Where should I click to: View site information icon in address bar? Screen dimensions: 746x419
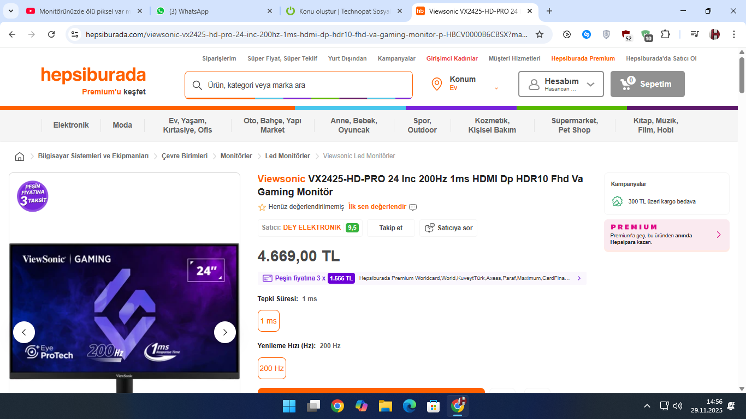coord(75,34)
